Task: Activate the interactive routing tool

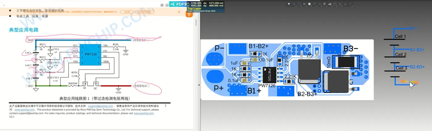Action: coord(314,4)
